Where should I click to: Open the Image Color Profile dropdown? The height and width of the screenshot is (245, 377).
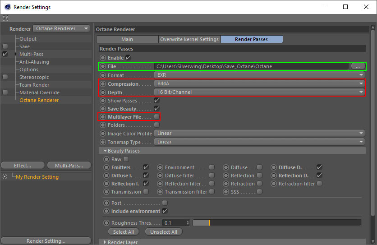tap(259, 134)
